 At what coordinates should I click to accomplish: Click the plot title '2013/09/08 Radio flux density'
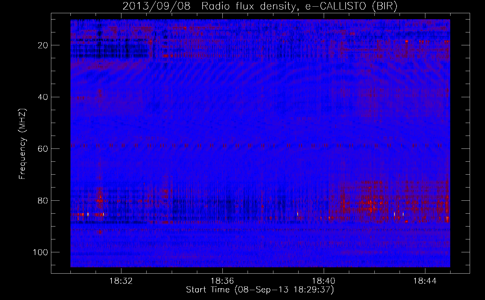[x=260, y=6]
